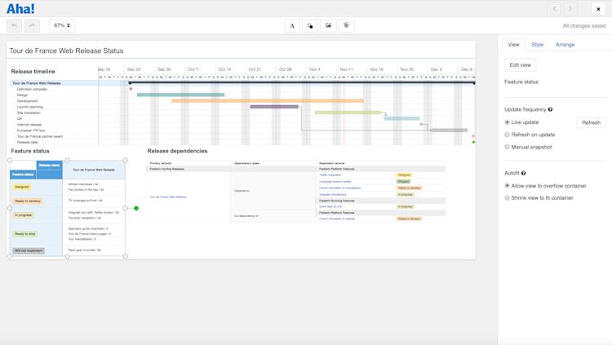The height and width of the screenshot is (345, 612).
Task: Click Top level navigation feature entry
Action: tap(84, 218)
